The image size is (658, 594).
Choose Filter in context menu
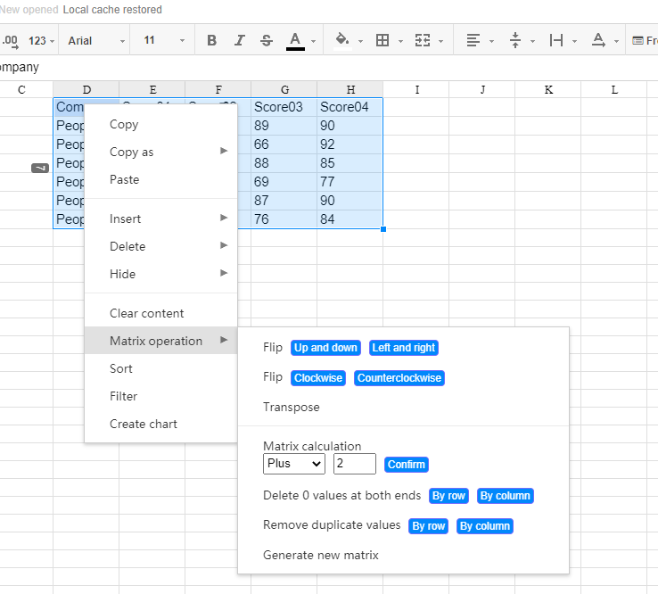[160, 396]
